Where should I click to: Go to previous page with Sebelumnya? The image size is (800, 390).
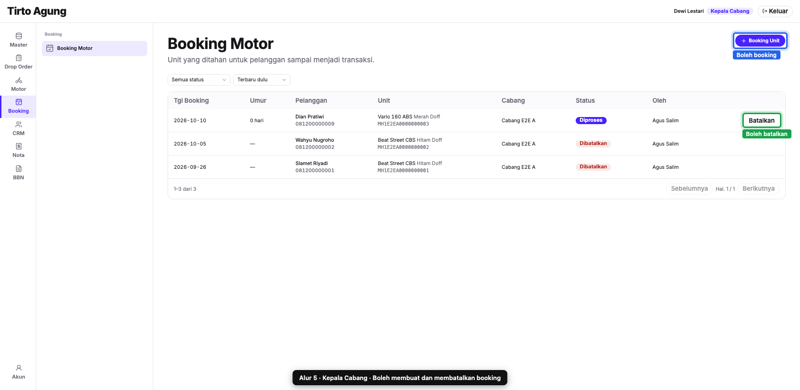coord(689,189)
